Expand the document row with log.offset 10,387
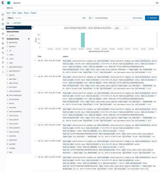This screenshot has height=172, width=160. click(35, 93)
